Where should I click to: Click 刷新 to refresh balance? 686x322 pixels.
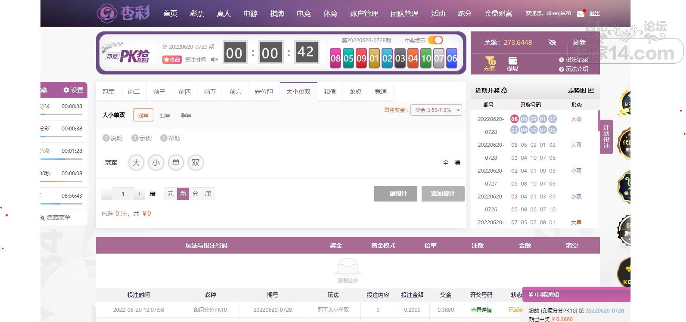pos(579,42)
